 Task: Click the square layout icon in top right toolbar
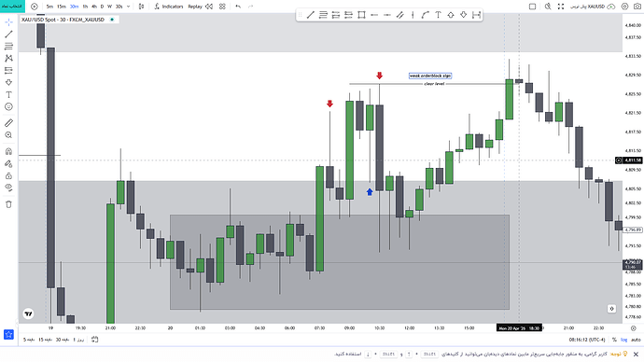click(532, 7)
